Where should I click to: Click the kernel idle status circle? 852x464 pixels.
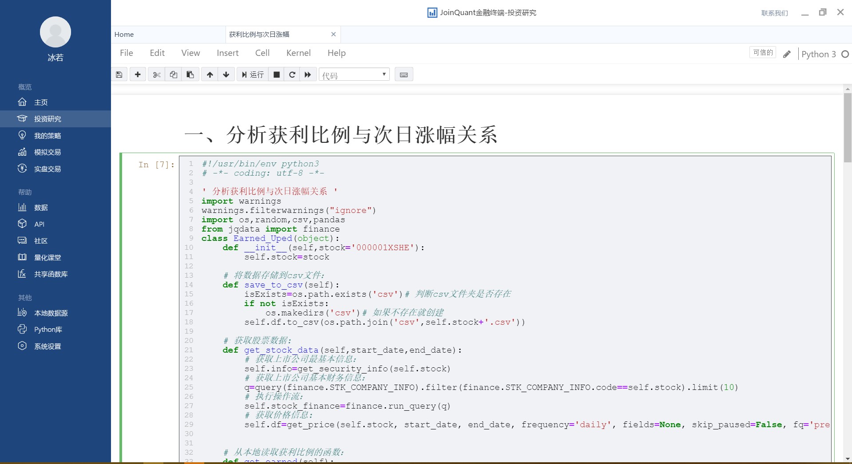pyautogui.click(x=845, y=54)
